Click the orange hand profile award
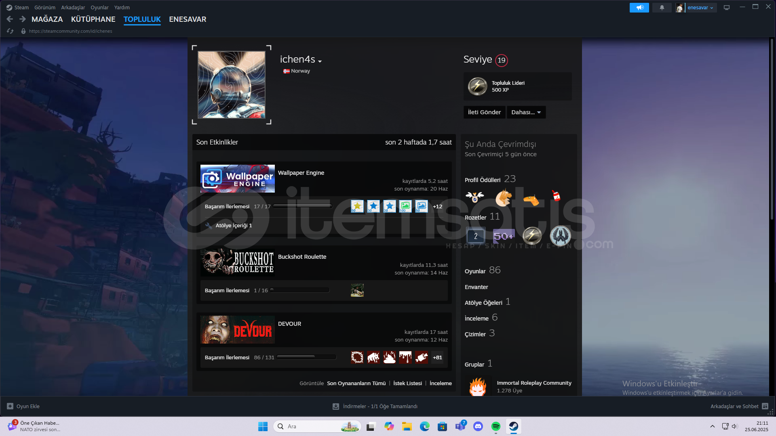776x436 pixels. pyautogui.click(x=531, y=199)
